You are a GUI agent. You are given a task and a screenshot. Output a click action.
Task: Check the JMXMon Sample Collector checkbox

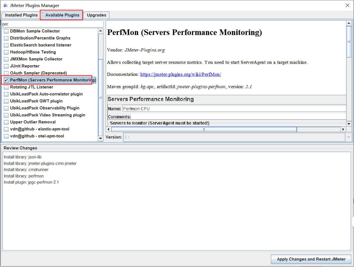(x=6, y=59)
